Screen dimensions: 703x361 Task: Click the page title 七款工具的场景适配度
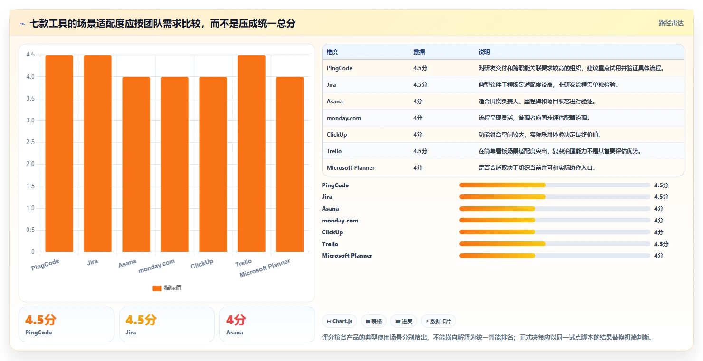162,23
